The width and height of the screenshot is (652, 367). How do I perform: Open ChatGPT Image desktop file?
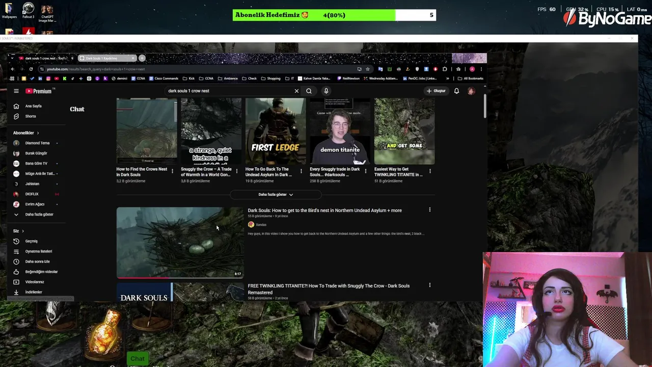[x=47, y=12]
